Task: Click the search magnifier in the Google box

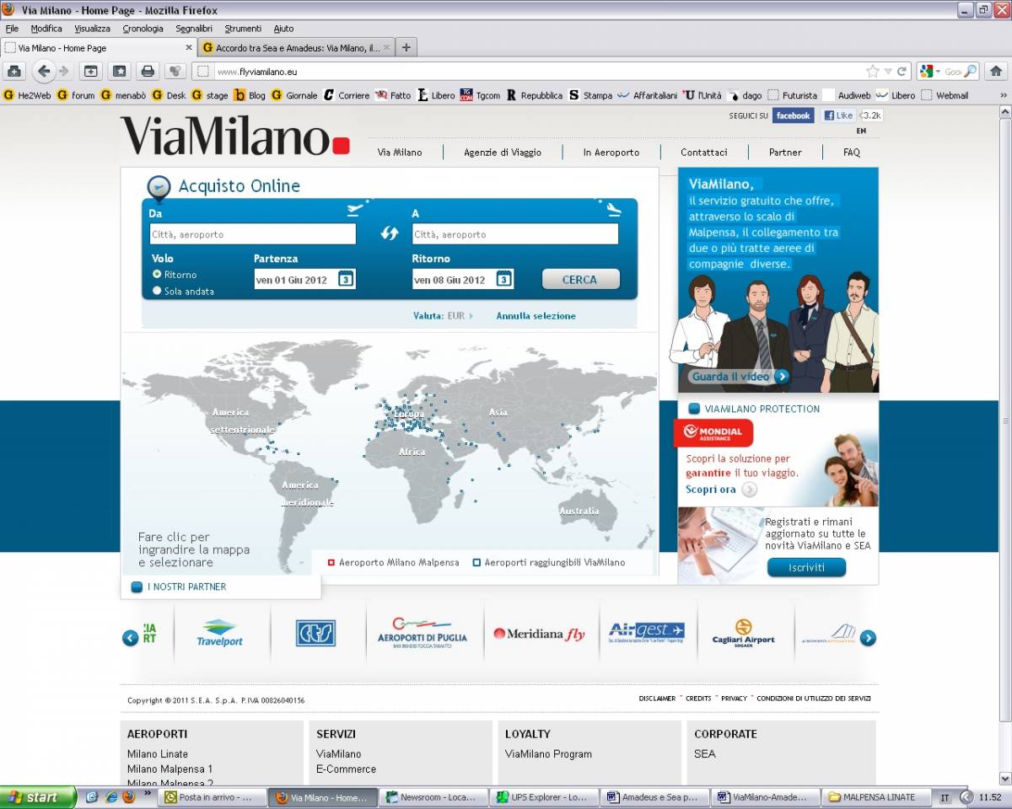Action: [x=971, y=72]
